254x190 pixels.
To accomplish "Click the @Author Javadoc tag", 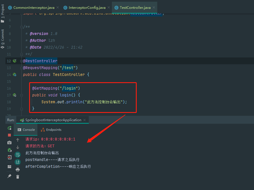I will coord(38,40).
